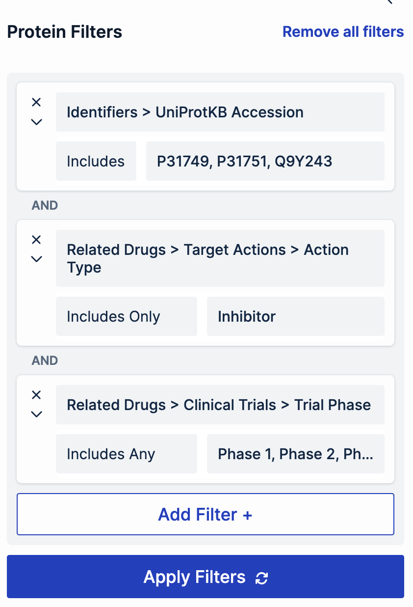413x607 pixels.
Task: Collapse the Action Type filter chevron
Action: [36, 259]
